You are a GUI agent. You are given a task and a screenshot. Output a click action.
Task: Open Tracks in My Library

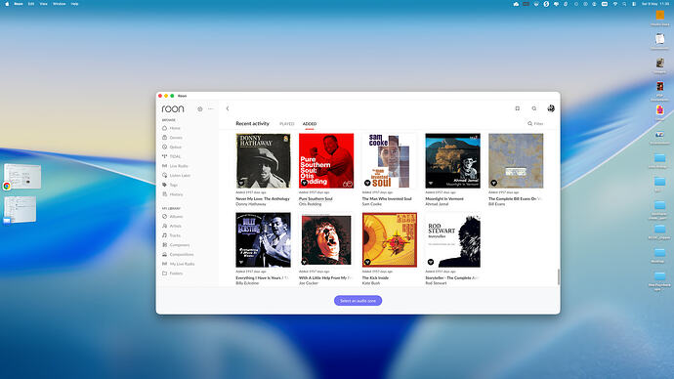click(x=171, y=235)
